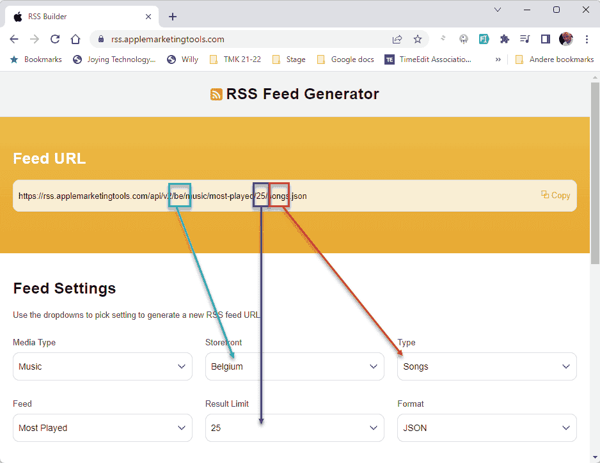Click the grey round extension icon
Screen dimensions: 600x463
pos(463,39)
